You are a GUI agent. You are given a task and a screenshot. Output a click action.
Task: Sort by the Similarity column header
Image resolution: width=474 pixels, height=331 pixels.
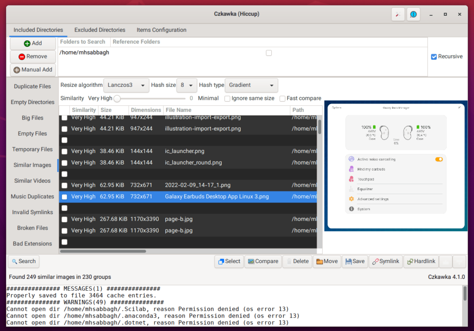[x=84, y=110]
